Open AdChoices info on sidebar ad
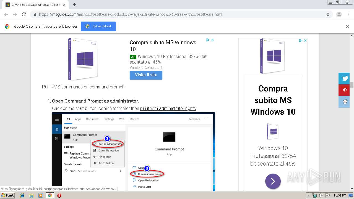 [x=301, y=40]
